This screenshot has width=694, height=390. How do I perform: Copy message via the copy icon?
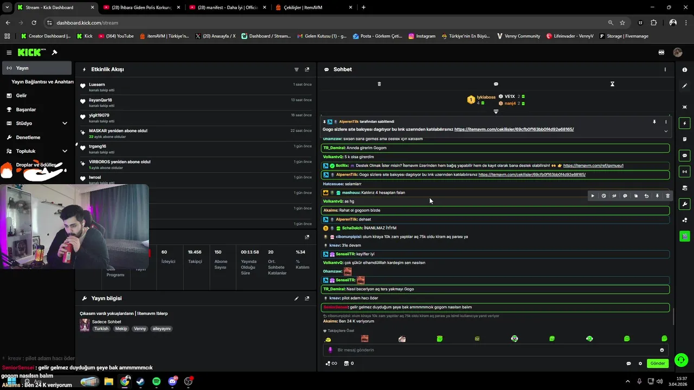tap(636, 196)
